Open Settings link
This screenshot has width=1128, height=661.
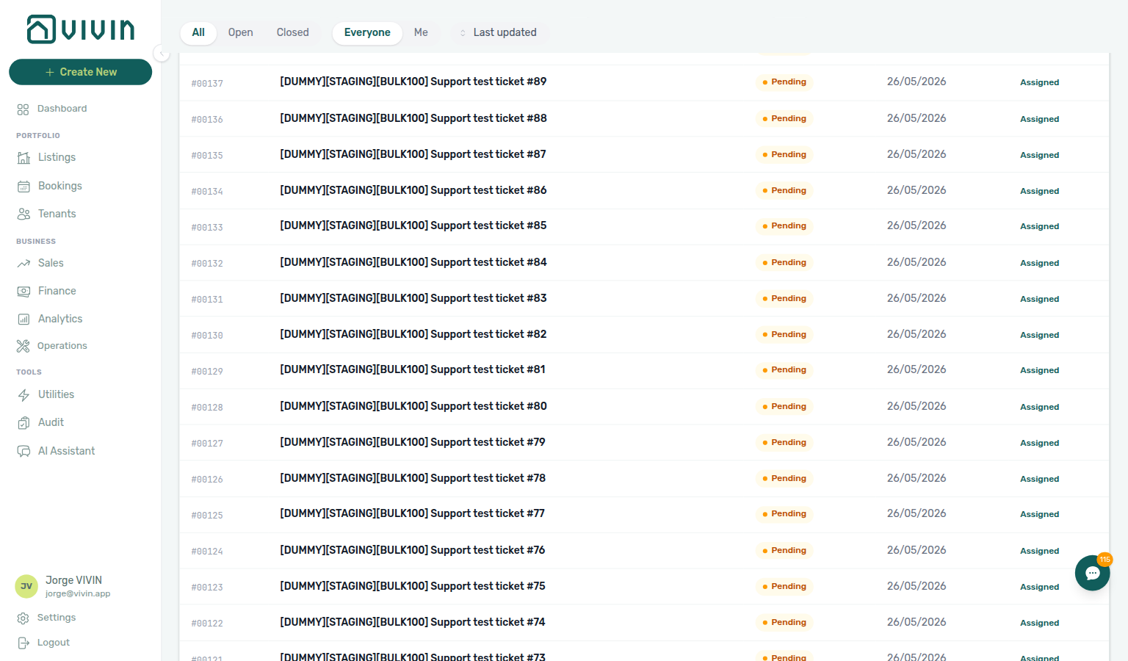57,618
